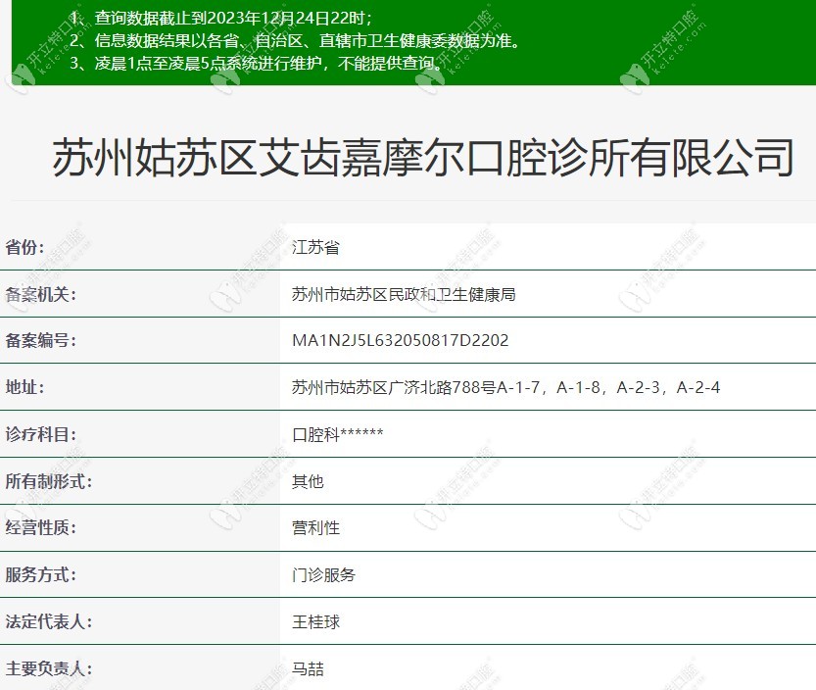Click the 地址 label

click(24, 387)
